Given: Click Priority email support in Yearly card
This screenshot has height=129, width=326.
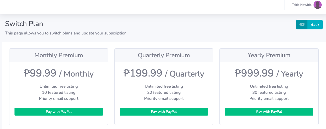Looking at the screenshot, I should [x=269, y=99].
